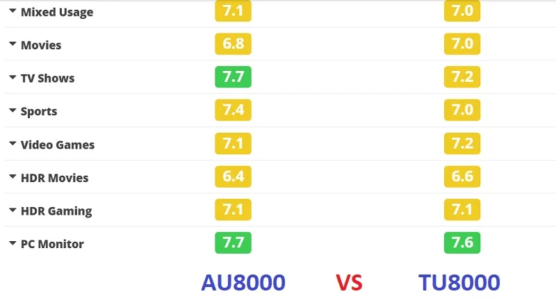This screenshot has height=303, width=556.
Task: Expand the PC Monitor row arrow
Action: (13, 243)
